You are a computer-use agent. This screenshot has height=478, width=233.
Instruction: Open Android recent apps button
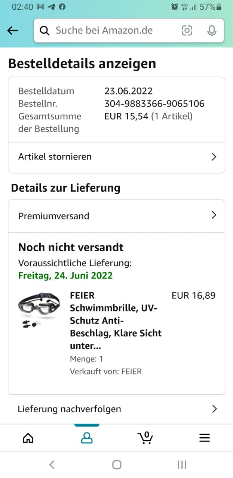click(182, 465)
